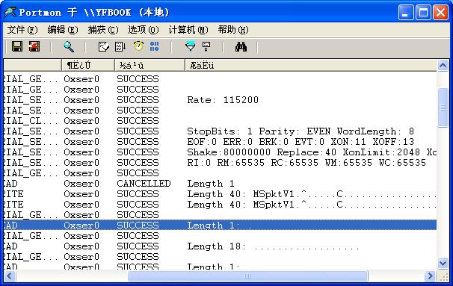Open Find with the binoculars icon
The image size is (453, 286).
[x=241, y=46]
